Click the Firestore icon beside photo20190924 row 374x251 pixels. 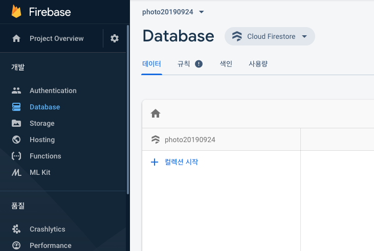pyautogui.click(x=156, y=140)
